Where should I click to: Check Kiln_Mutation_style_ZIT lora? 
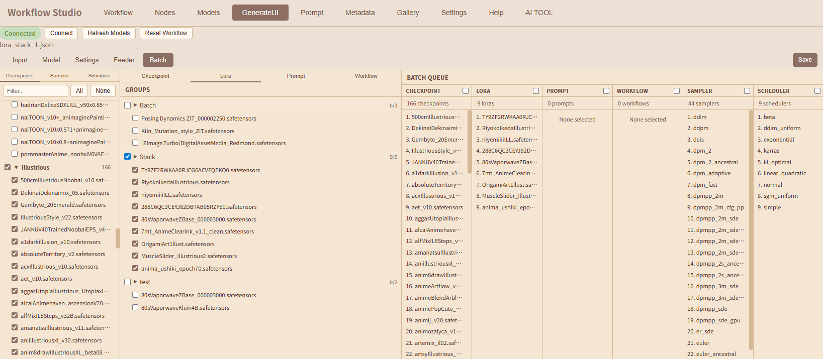135,131
